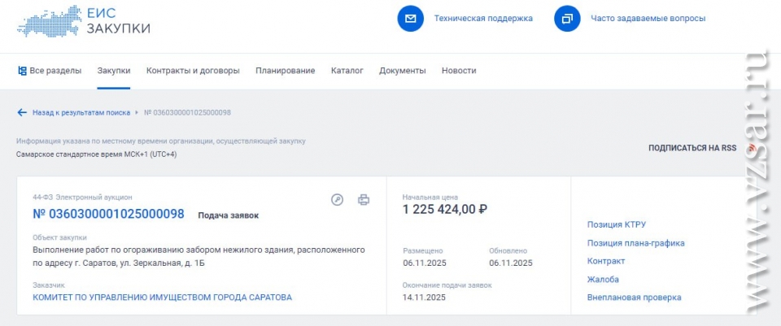Open the 'Закупки' menu tab
This screenshot has width=781, height=326.
114,71
